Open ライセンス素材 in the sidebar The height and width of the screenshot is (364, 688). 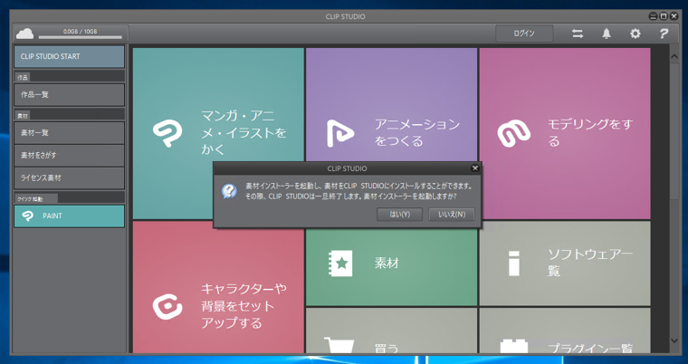[x=70, y=177]
